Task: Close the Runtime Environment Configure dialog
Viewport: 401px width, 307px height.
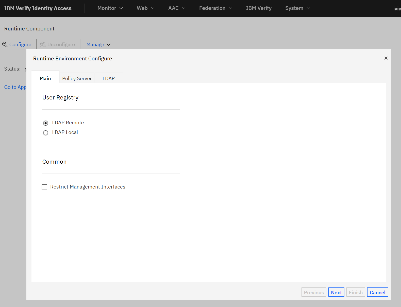Action: point(386,58)
